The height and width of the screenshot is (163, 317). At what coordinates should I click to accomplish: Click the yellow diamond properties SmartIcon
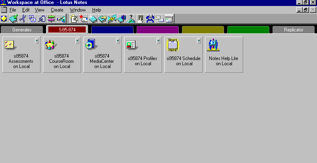point(4,19)
